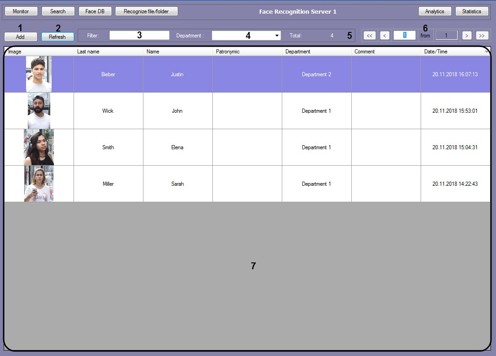Refresh the face database list
496x356 pixels.
coord(58,37)
